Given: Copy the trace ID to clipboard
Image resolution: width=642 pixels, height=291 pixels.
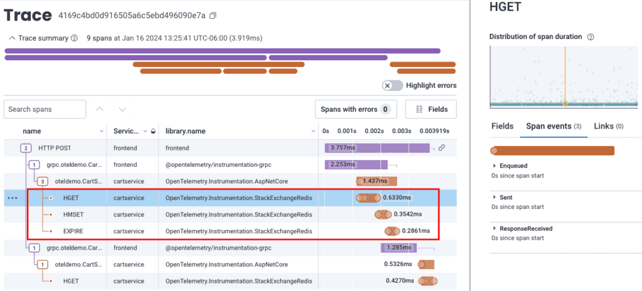Looking at the screenshot, I should click(213, 15).
